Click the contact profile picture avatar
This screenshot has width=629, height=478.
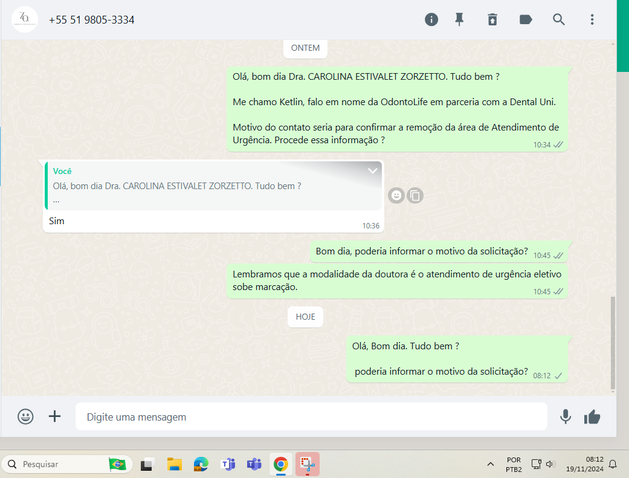(25, 19)
